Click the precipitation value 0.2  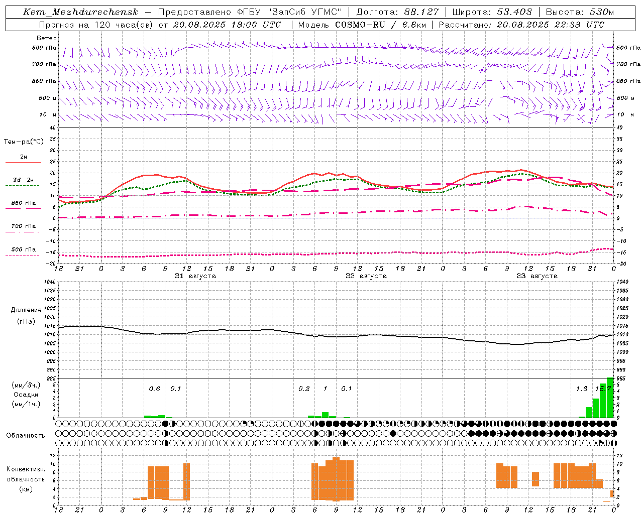pos(304,389)
